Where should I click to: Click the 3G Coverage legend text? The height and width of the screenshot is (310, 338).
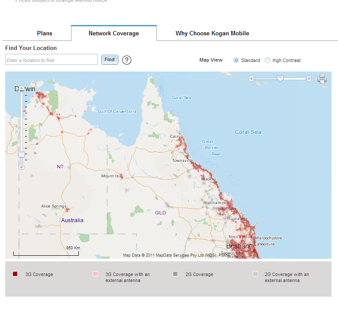click(x=39, y=274)
